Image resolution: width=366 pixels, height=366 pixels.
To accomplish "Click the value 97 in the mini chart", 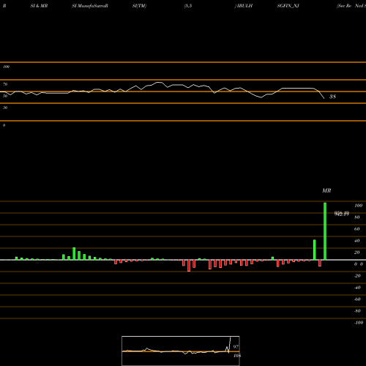I will click(236, 347).
